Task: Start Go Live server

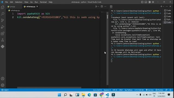Action: [150, 90]
